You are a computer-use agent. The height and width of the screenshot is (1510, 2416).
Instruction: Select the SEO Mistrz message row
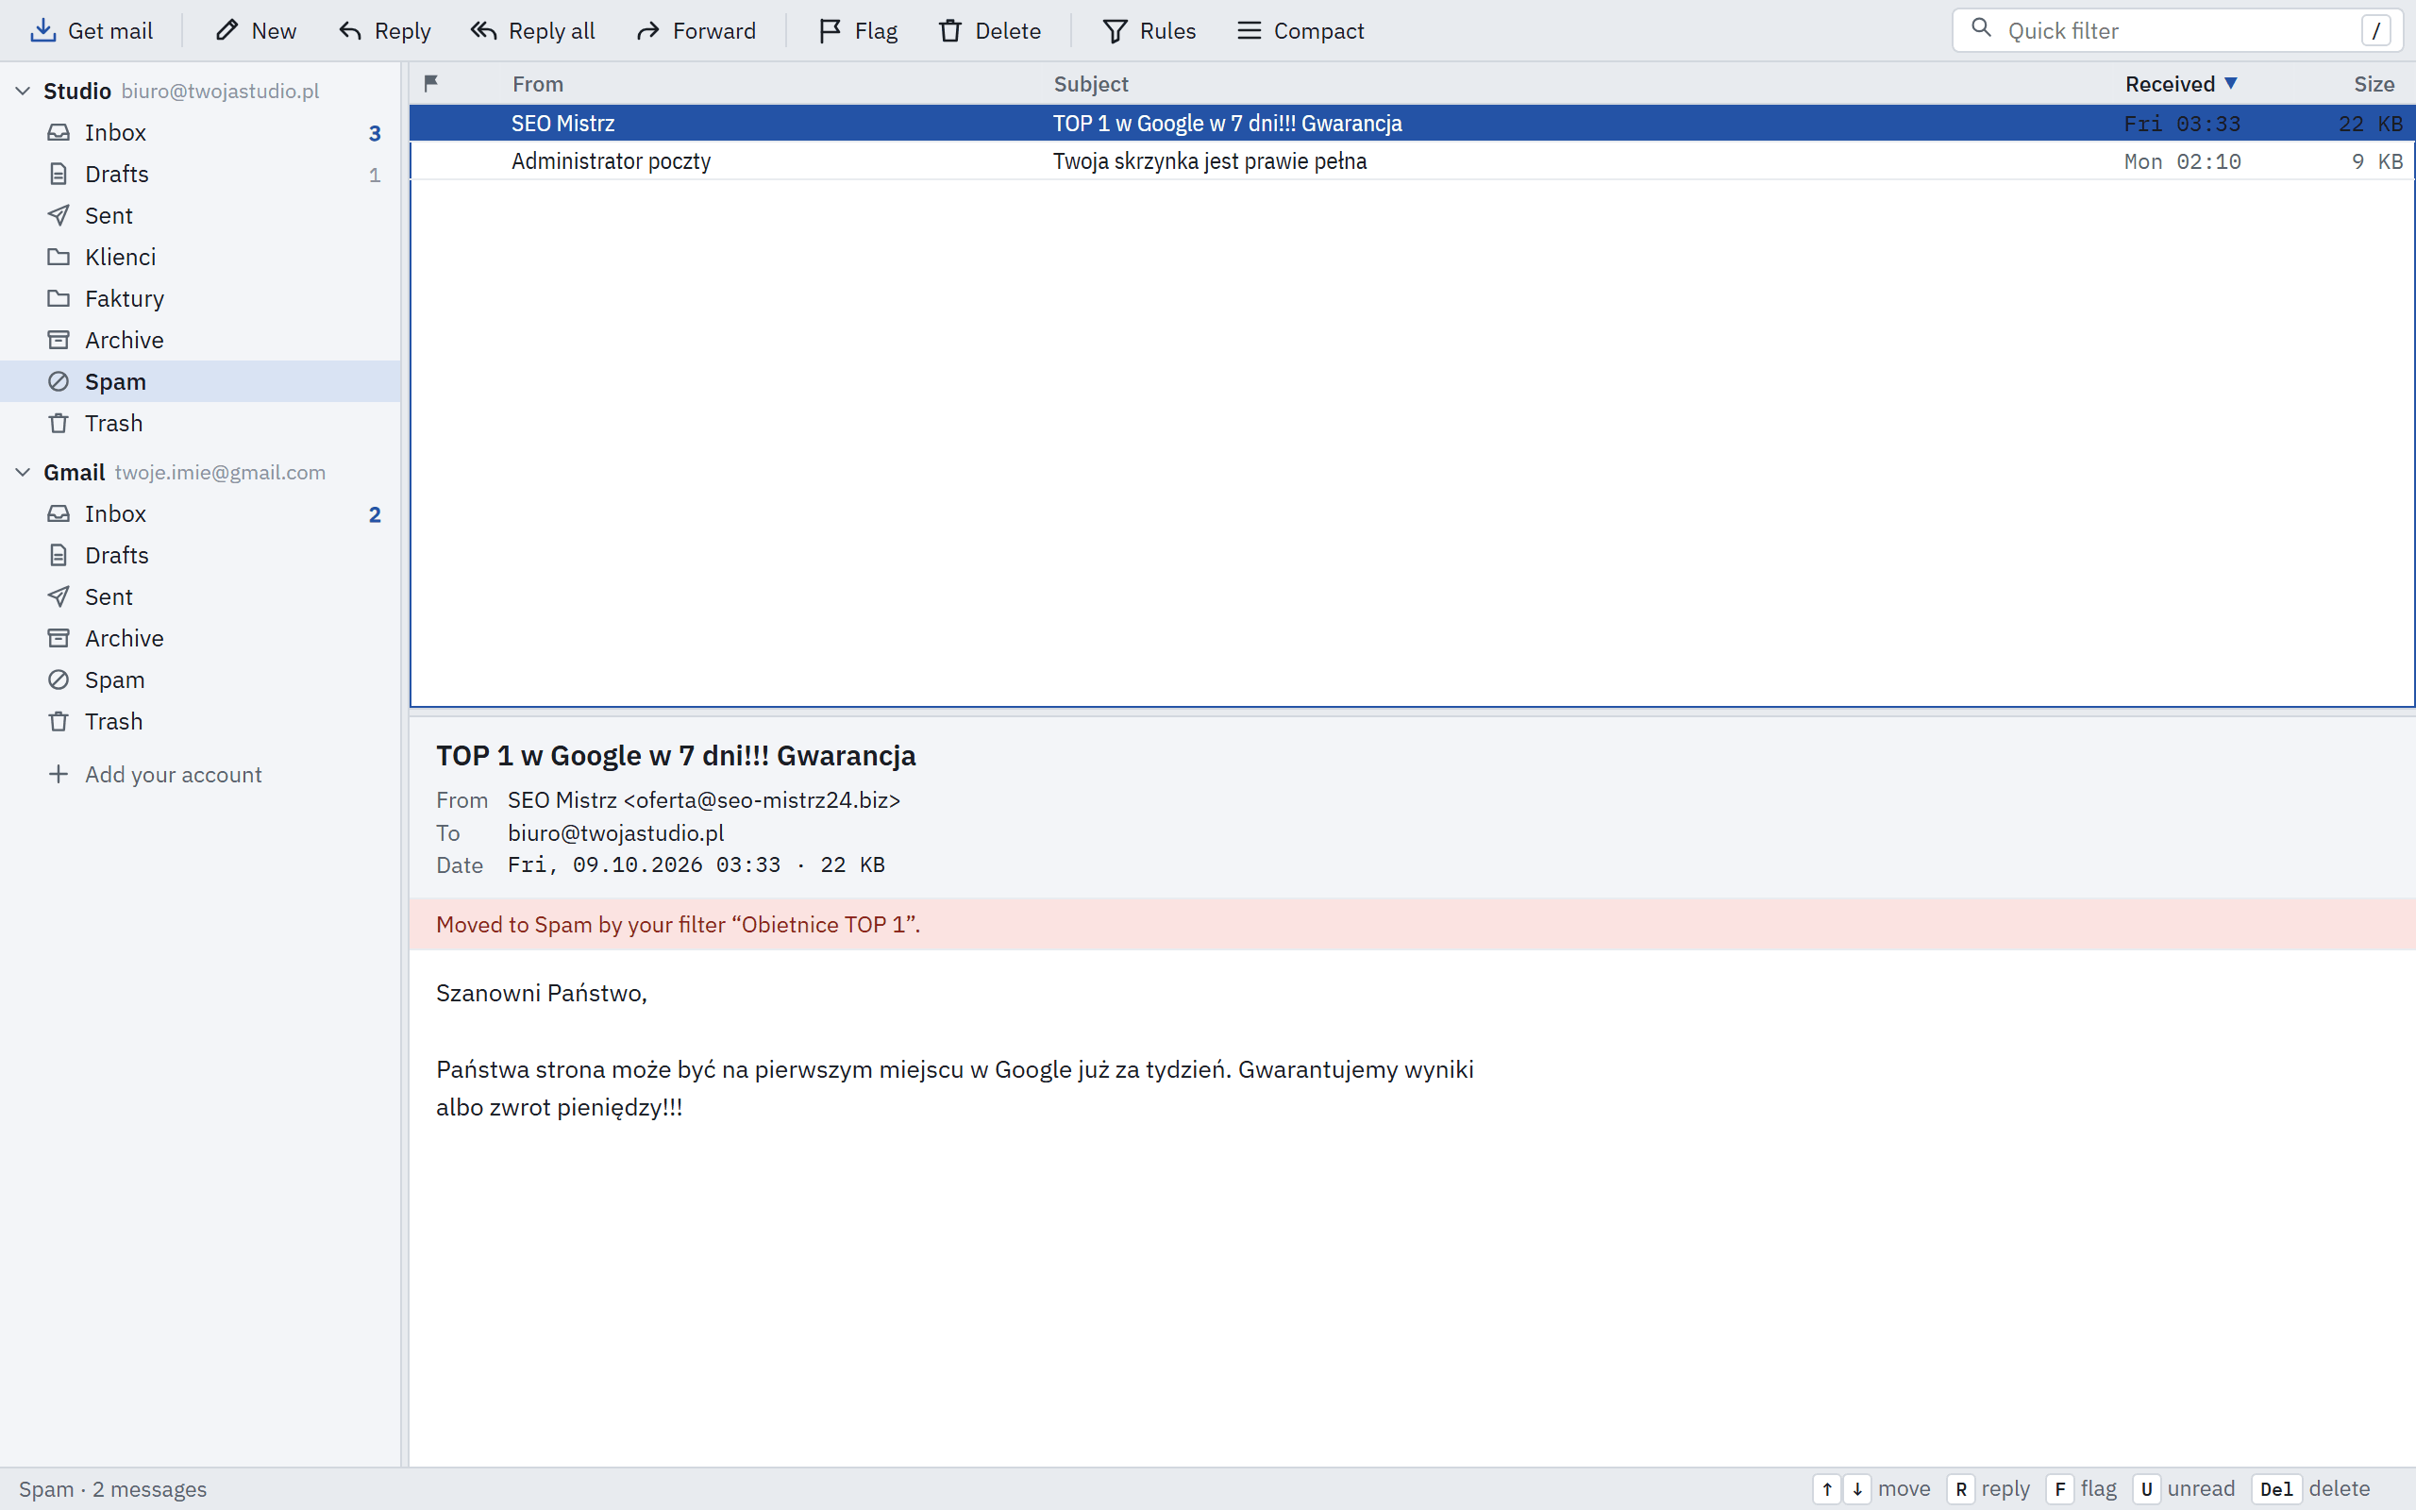pos(1412,123)
